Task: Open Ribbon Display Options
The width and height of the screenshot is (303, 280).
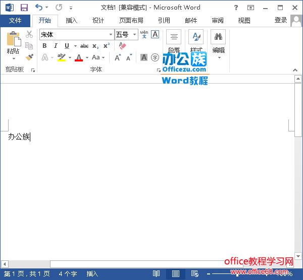Action: pyautogui.click(x=250, y=8)
